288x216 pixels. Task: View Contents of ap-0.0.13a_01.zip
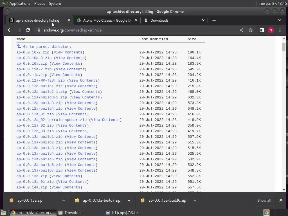72,182
